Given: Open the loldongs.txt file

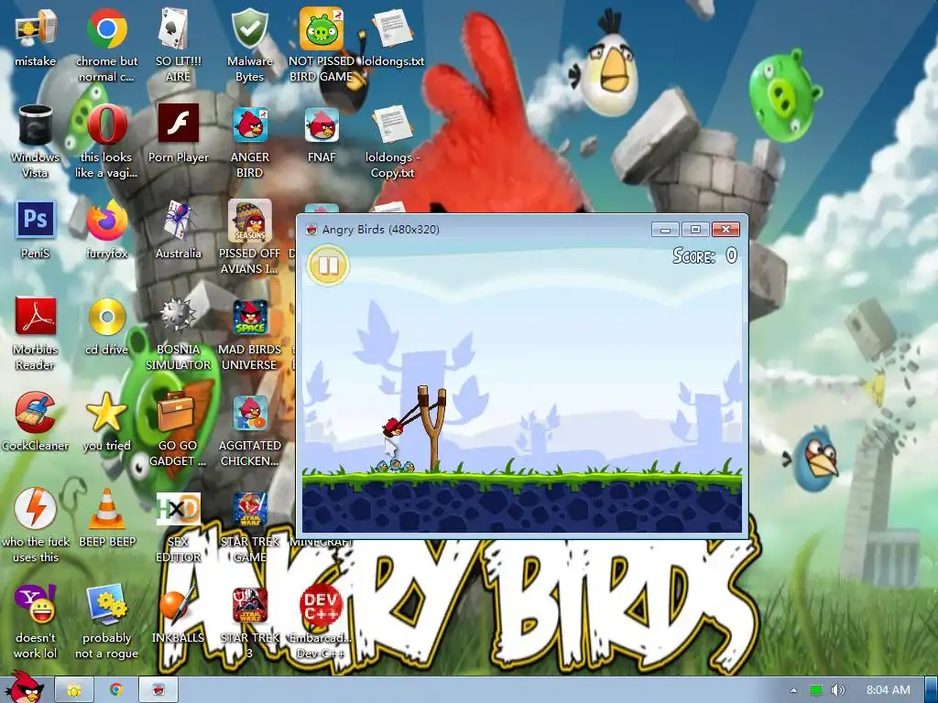Looking at the screenshot, I should pyautogui.click(x=393, y=28).
